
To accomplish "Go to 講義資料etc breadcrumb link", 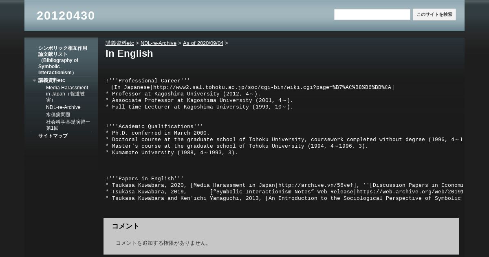I will coord(120,43).
